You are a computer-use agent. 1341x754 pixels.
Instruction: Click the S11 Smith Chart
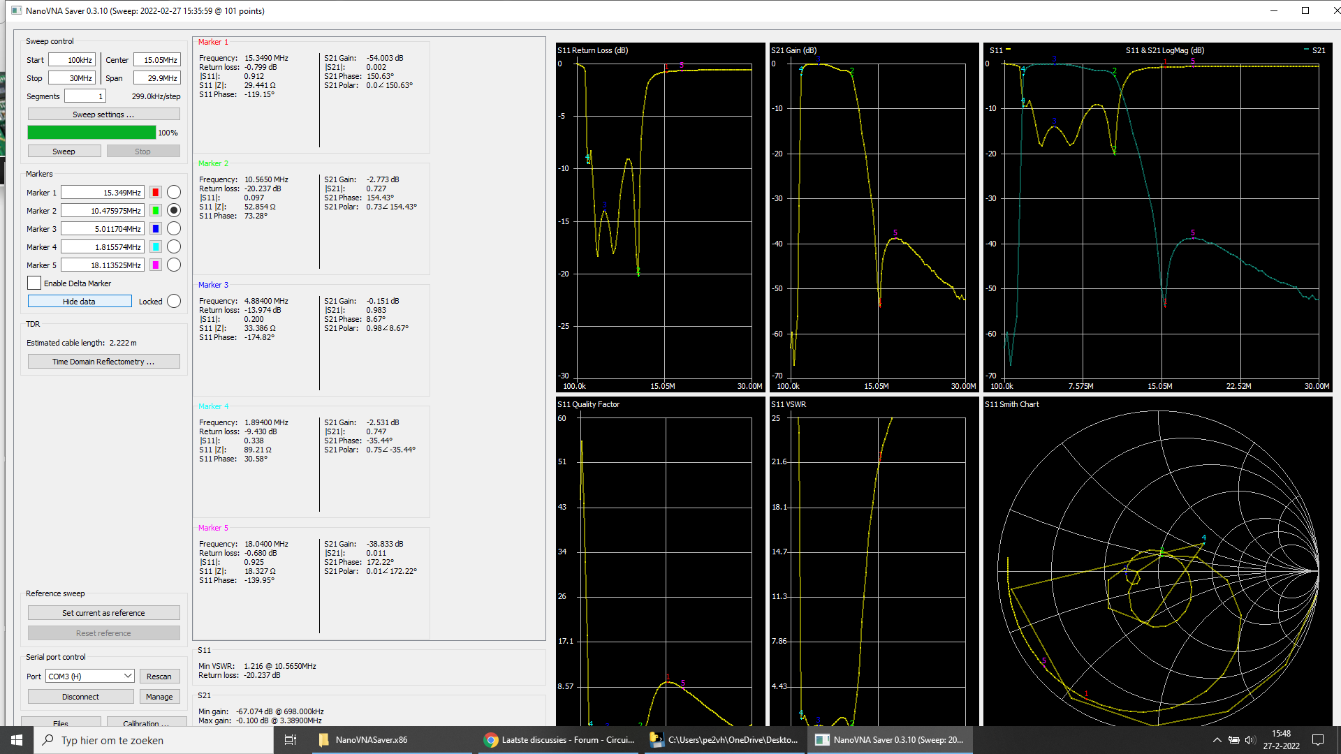pos(1157,562)
